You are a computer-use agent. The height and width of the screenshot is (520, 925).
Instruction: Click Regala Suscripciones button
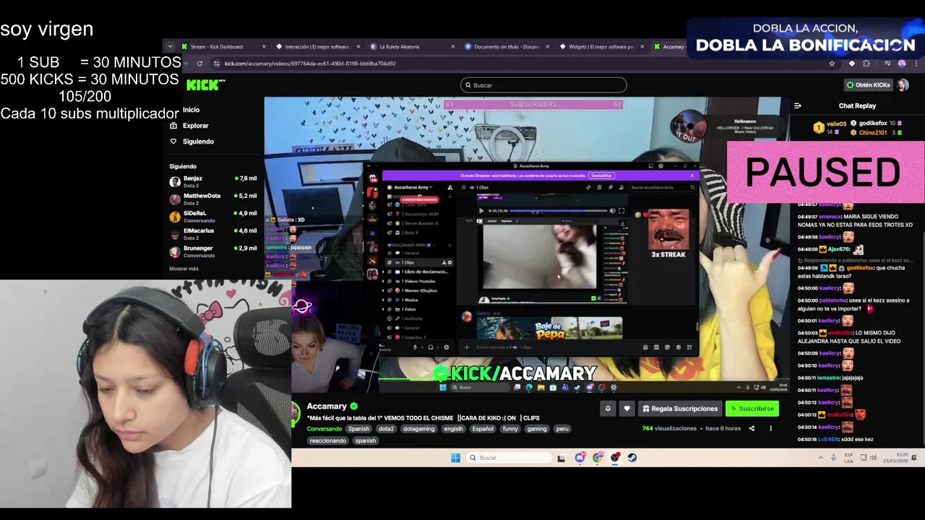tap(680, 409)
